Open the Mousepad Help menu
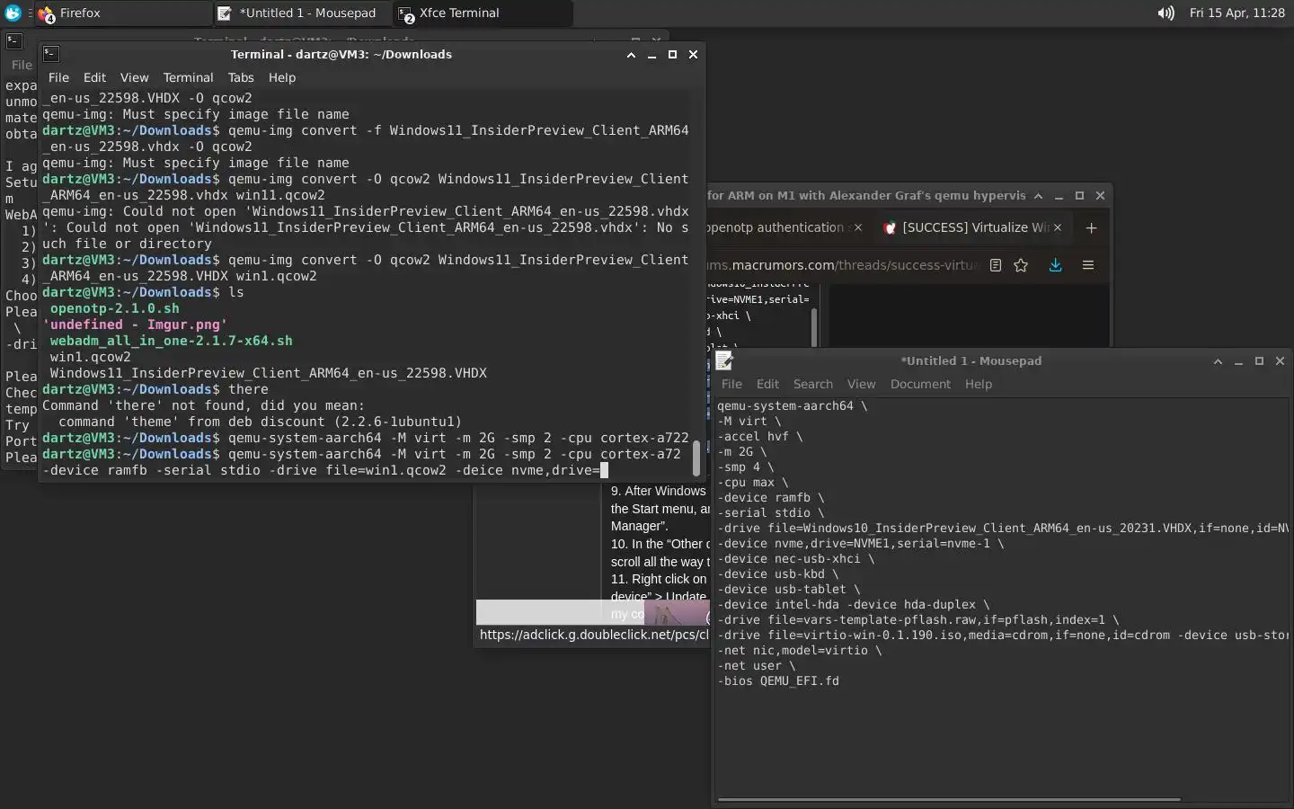The height and width of the screenshot is (809, 1294). point(978,384)
